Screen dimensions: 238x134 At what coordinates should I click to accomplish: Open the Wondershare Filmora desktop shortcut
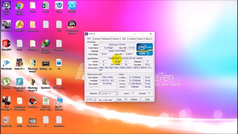click(19, 84)
